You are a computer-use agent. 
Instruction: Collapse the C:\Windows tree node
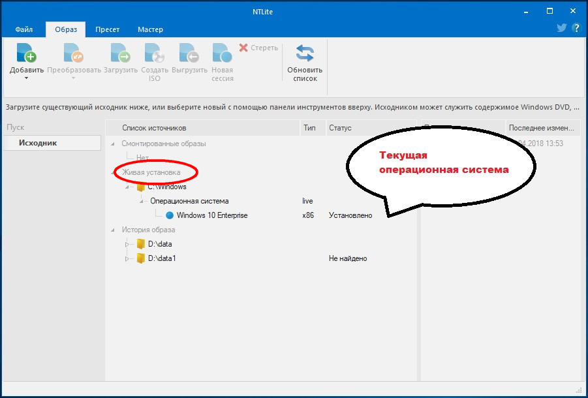tap(127, 187)
